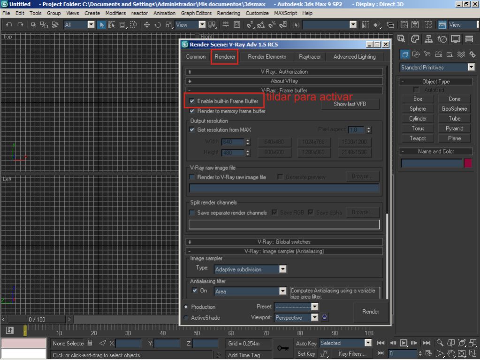Toggle the Mirror tool in toolbar
The width and height of the screenshot is (480, 360).
[365, 25]
